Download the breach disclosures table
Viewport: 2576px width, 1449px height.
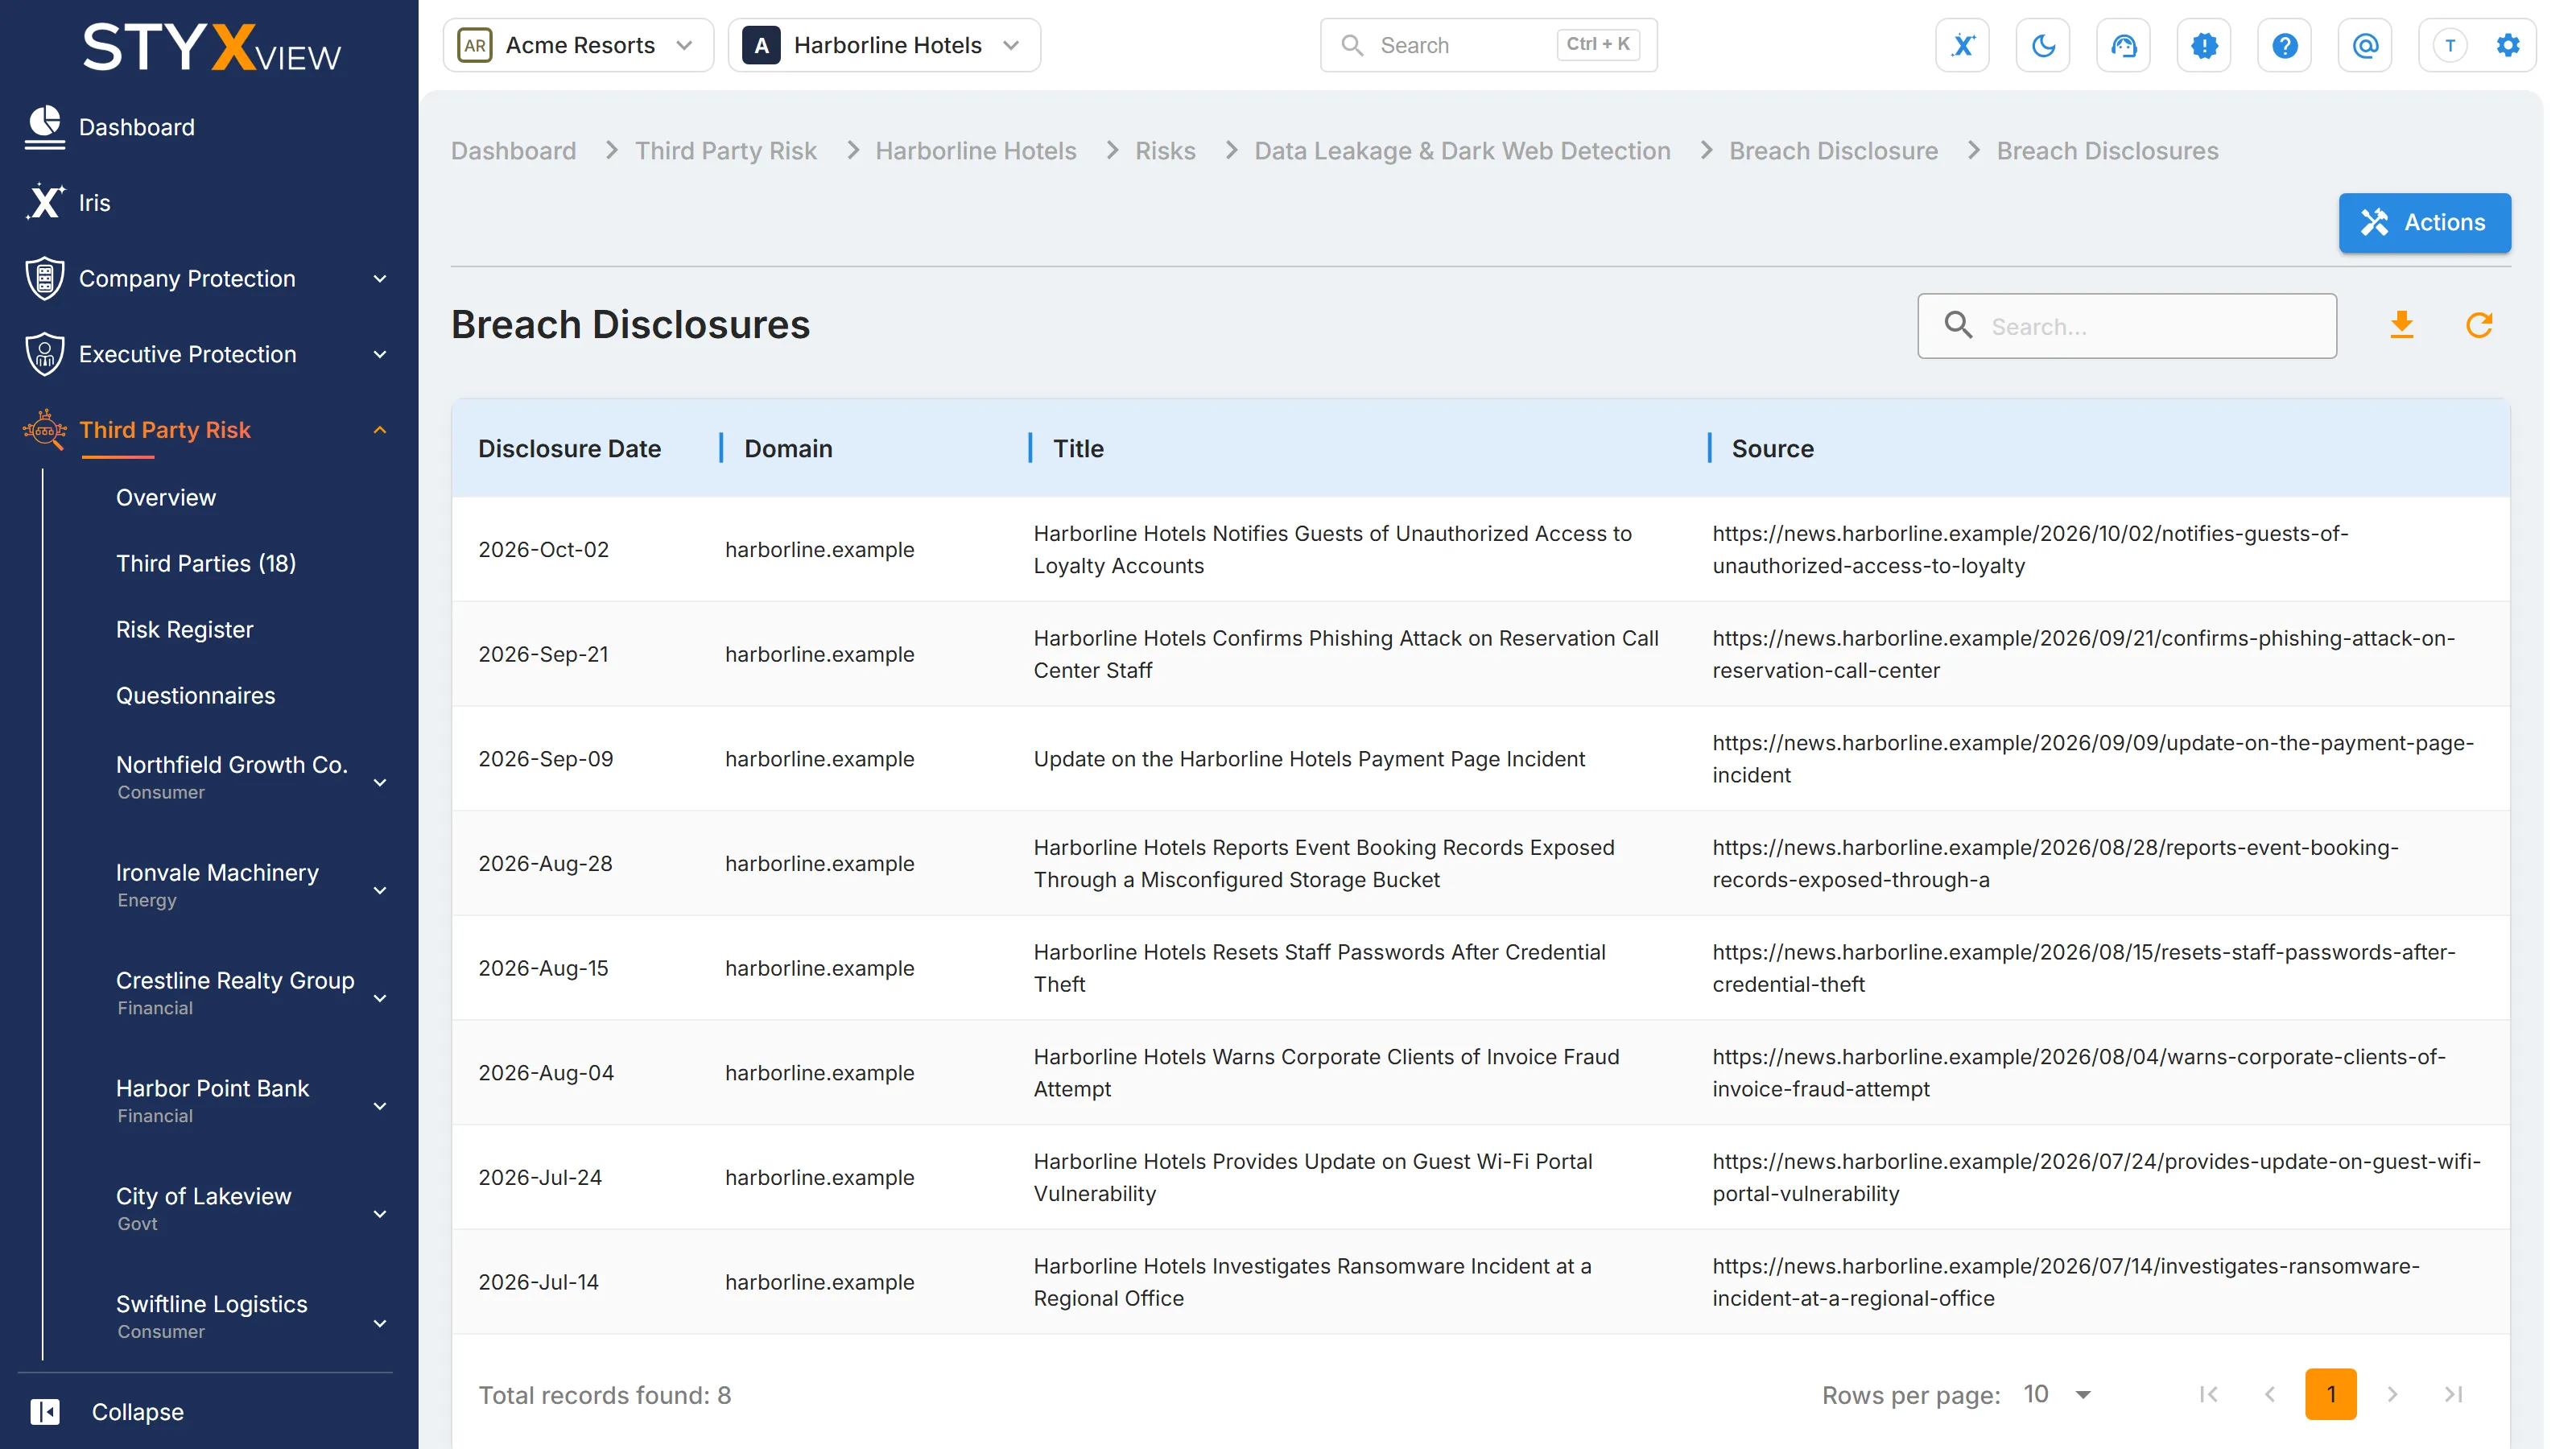(2401, 325)
